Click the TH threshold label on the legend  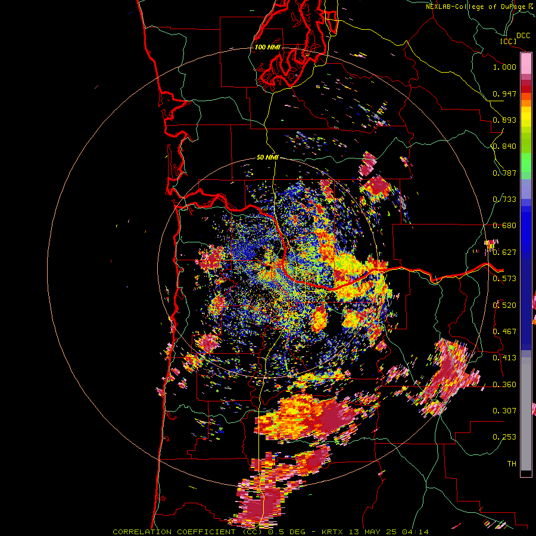coord(512,464)
